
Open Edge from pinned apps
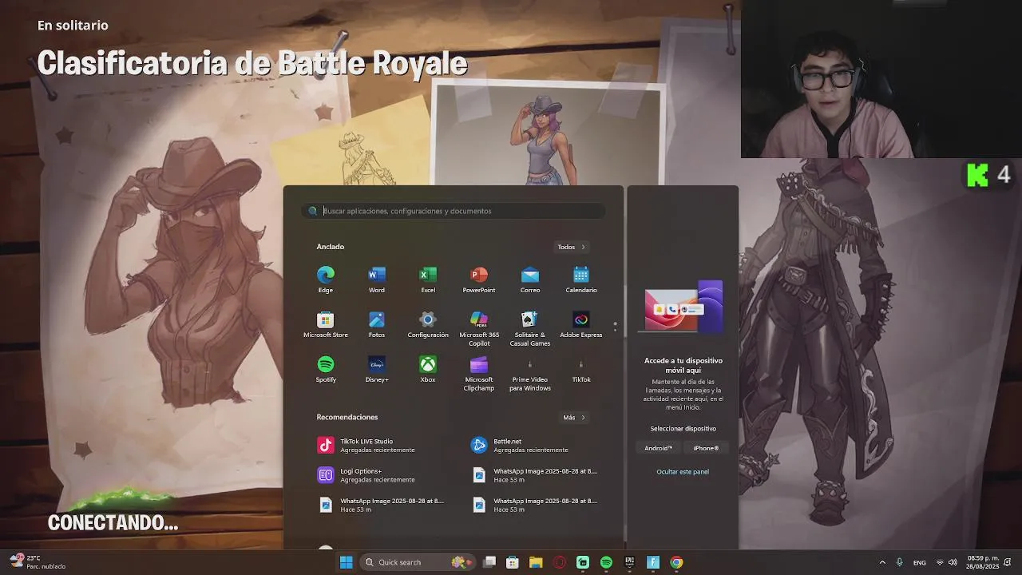[x=326, y=280]
